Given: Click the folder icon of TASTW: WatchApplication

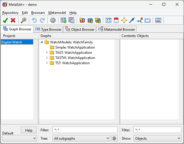Looking at the screenshot, I should coord(52,58).
